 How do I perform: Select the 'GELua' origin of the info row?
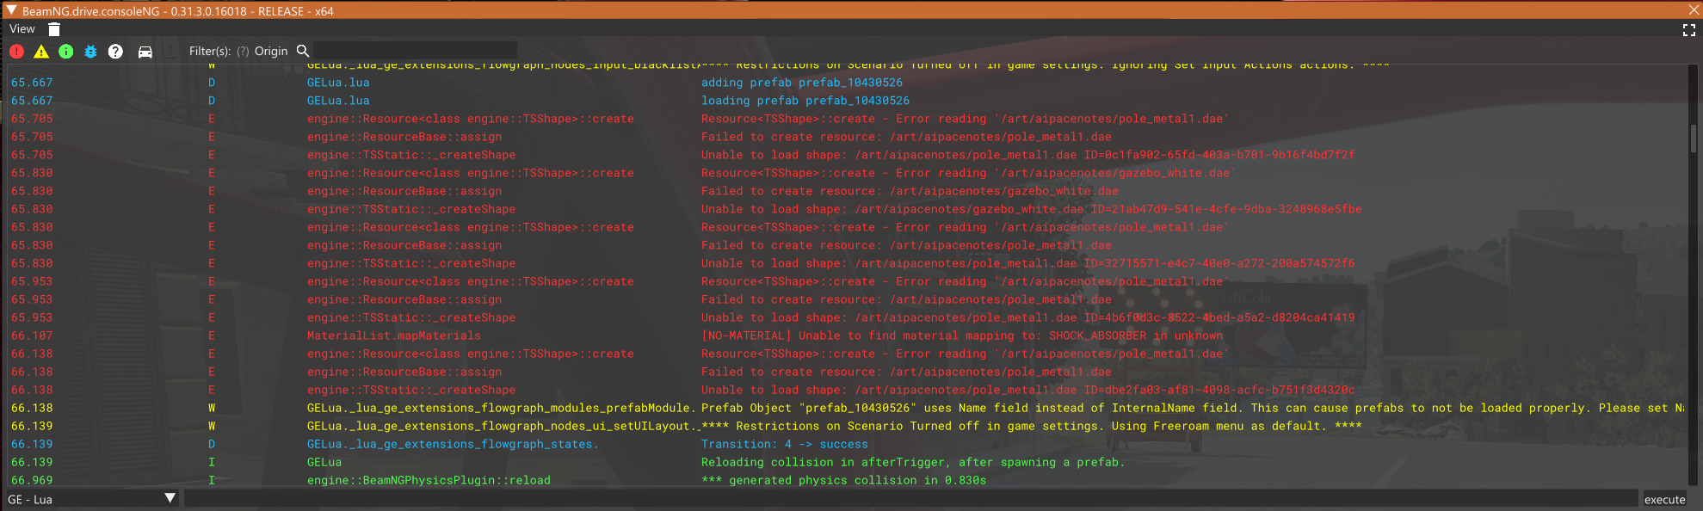324,462
